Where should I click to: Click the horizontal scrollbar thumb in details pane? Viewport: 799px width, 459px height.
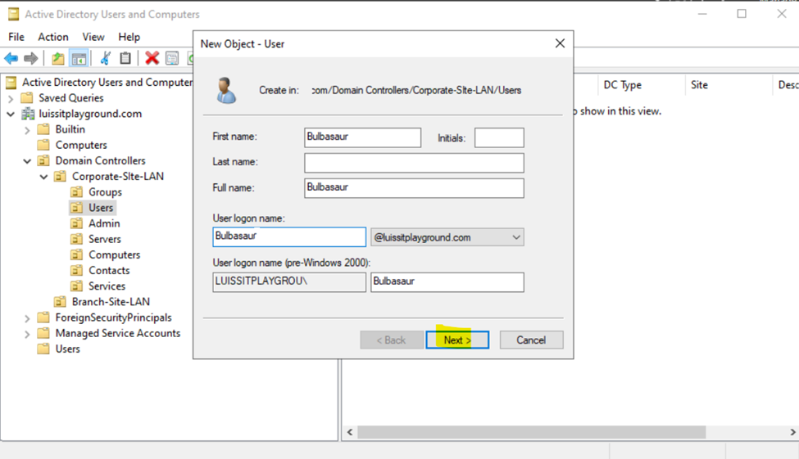point(532,432)
